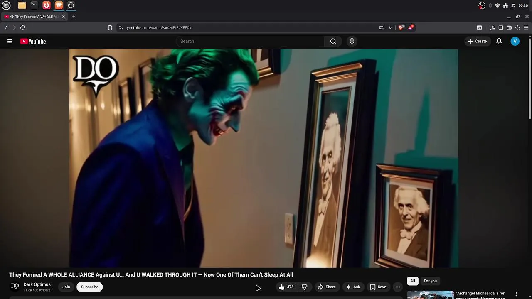The height and width of the screenshot is (299, 532).
Task: Share the video
Action: (x=327, y=287)
